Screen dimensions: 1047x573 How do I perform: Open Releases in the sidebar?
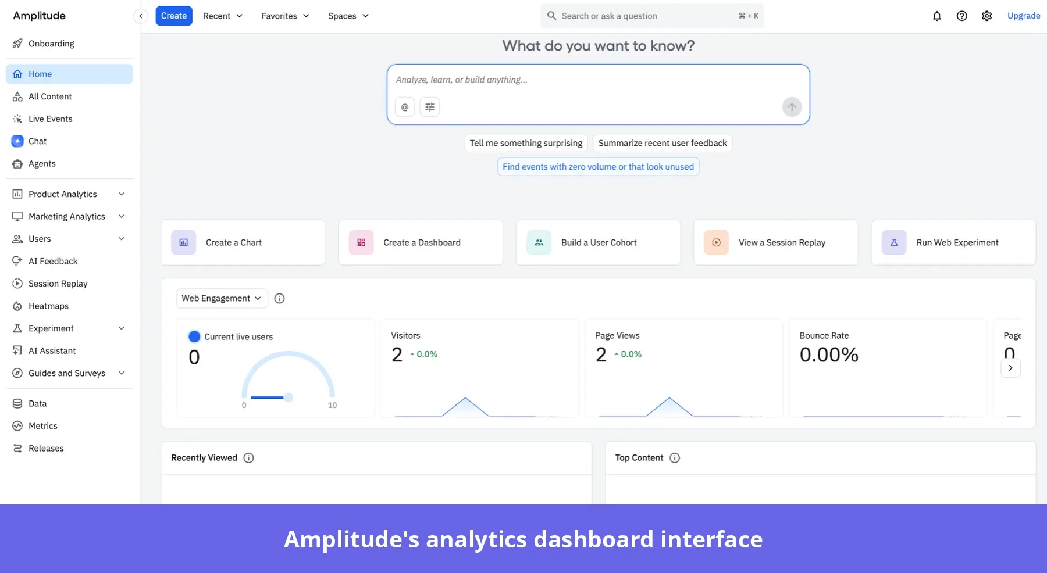click(x=69, y=449)
